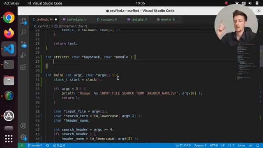This screenshot has height=148, width=263.
Task: Open the clock showing 10:36
Action: [x=140, y=3]
